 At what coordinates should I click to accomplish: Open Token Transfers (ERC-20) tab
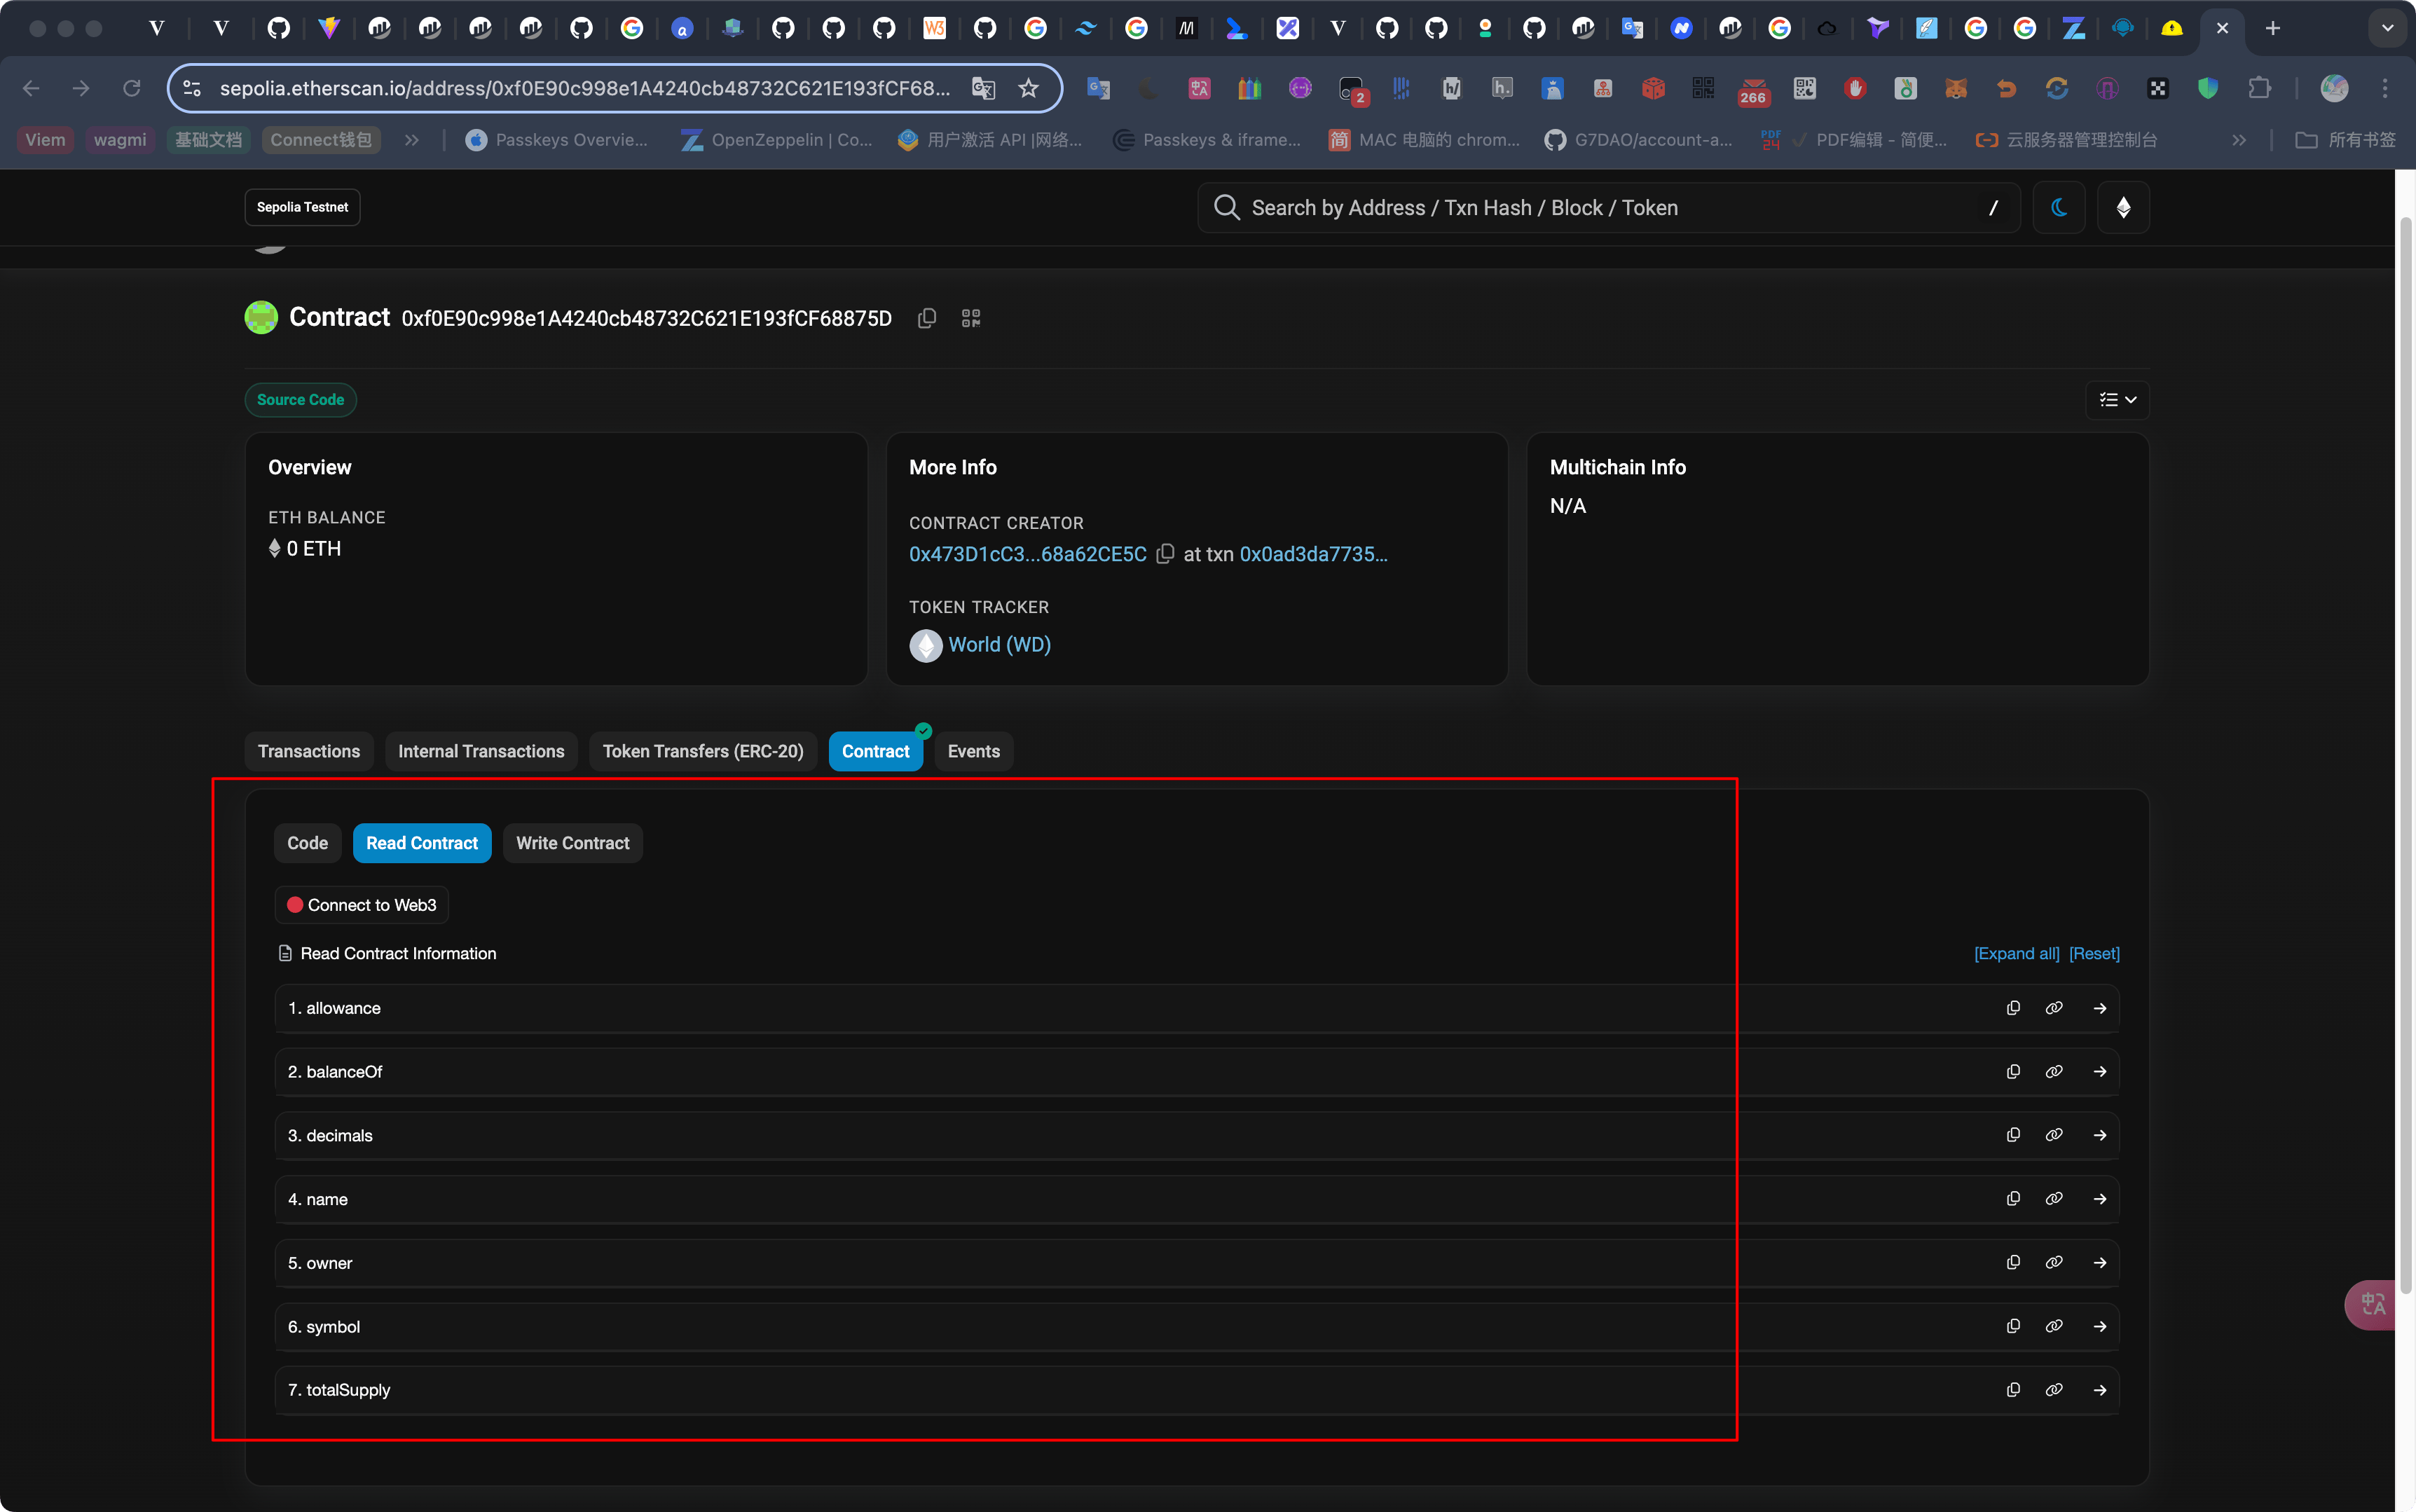(x=703, y=751)
